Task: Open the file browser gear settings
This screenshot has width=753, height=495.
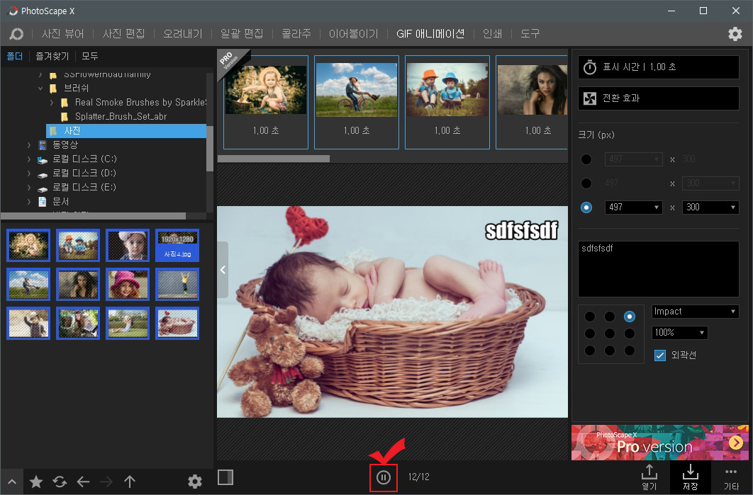Action: pyautogui.click(x=194, y=482)
